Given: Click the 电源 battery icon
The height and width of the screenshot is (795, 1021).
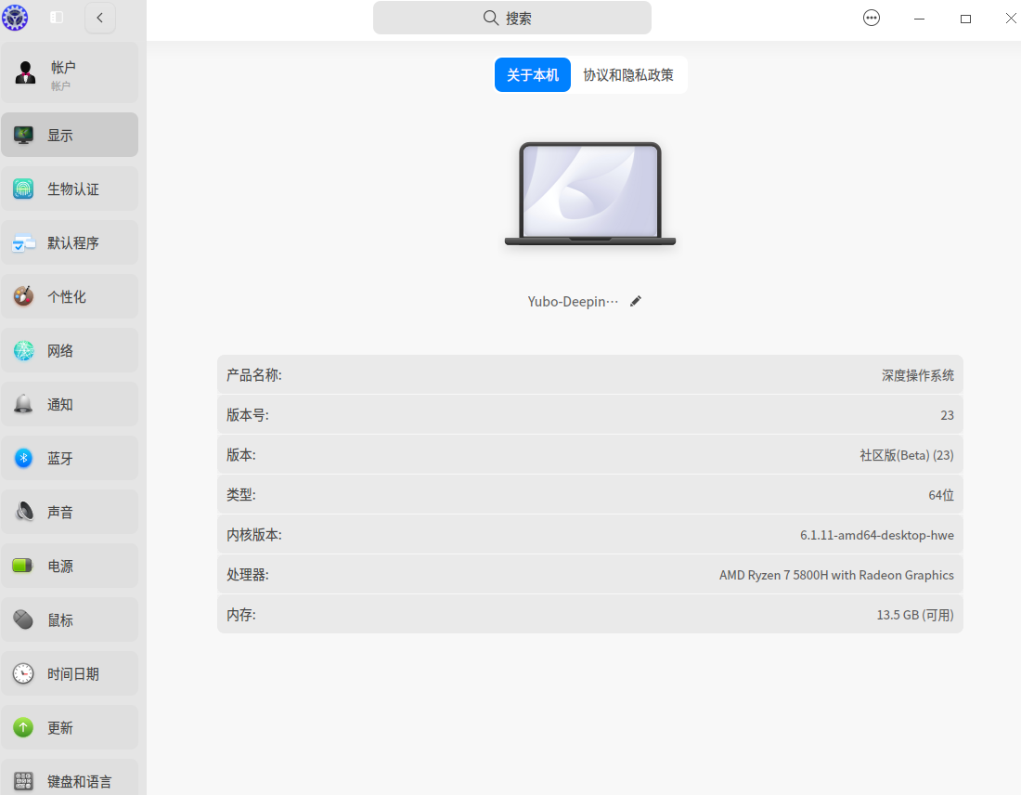Looking at the screenshot, I should 23,566.
